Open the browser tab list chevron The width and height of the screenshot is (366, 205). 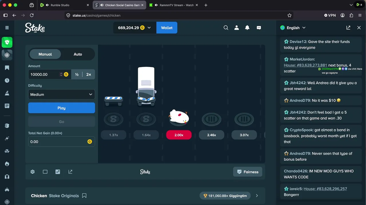tap(351, 5)
